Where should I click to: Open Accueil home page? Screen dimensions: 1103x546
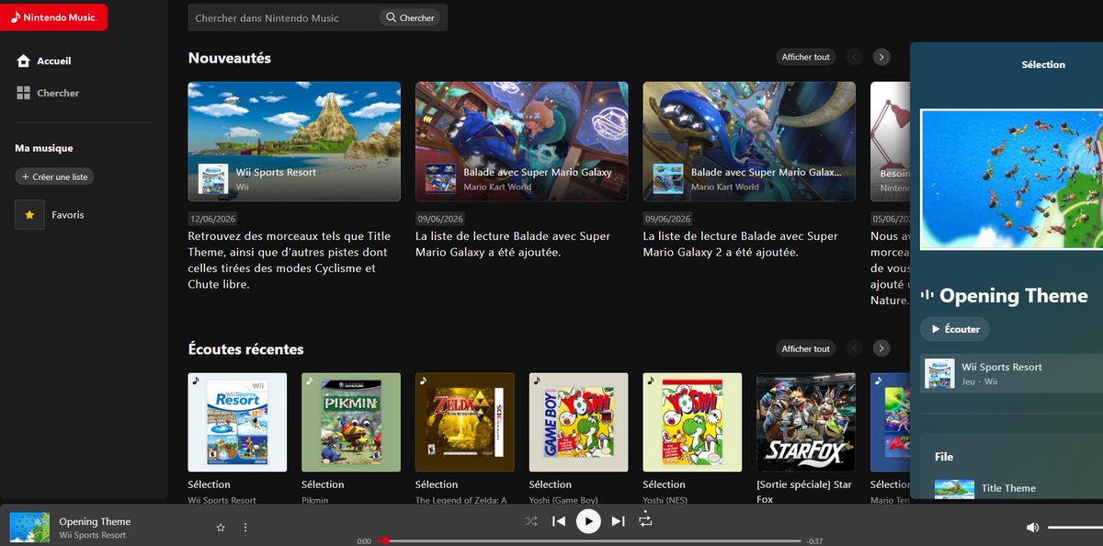pos(44,61)
